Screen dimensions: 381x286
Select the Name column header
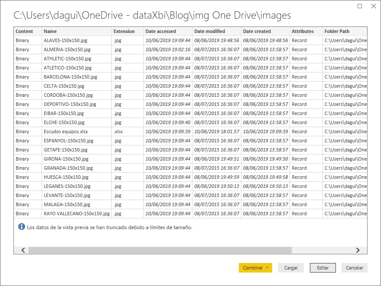pyautogui.click(x=50, y=31)
